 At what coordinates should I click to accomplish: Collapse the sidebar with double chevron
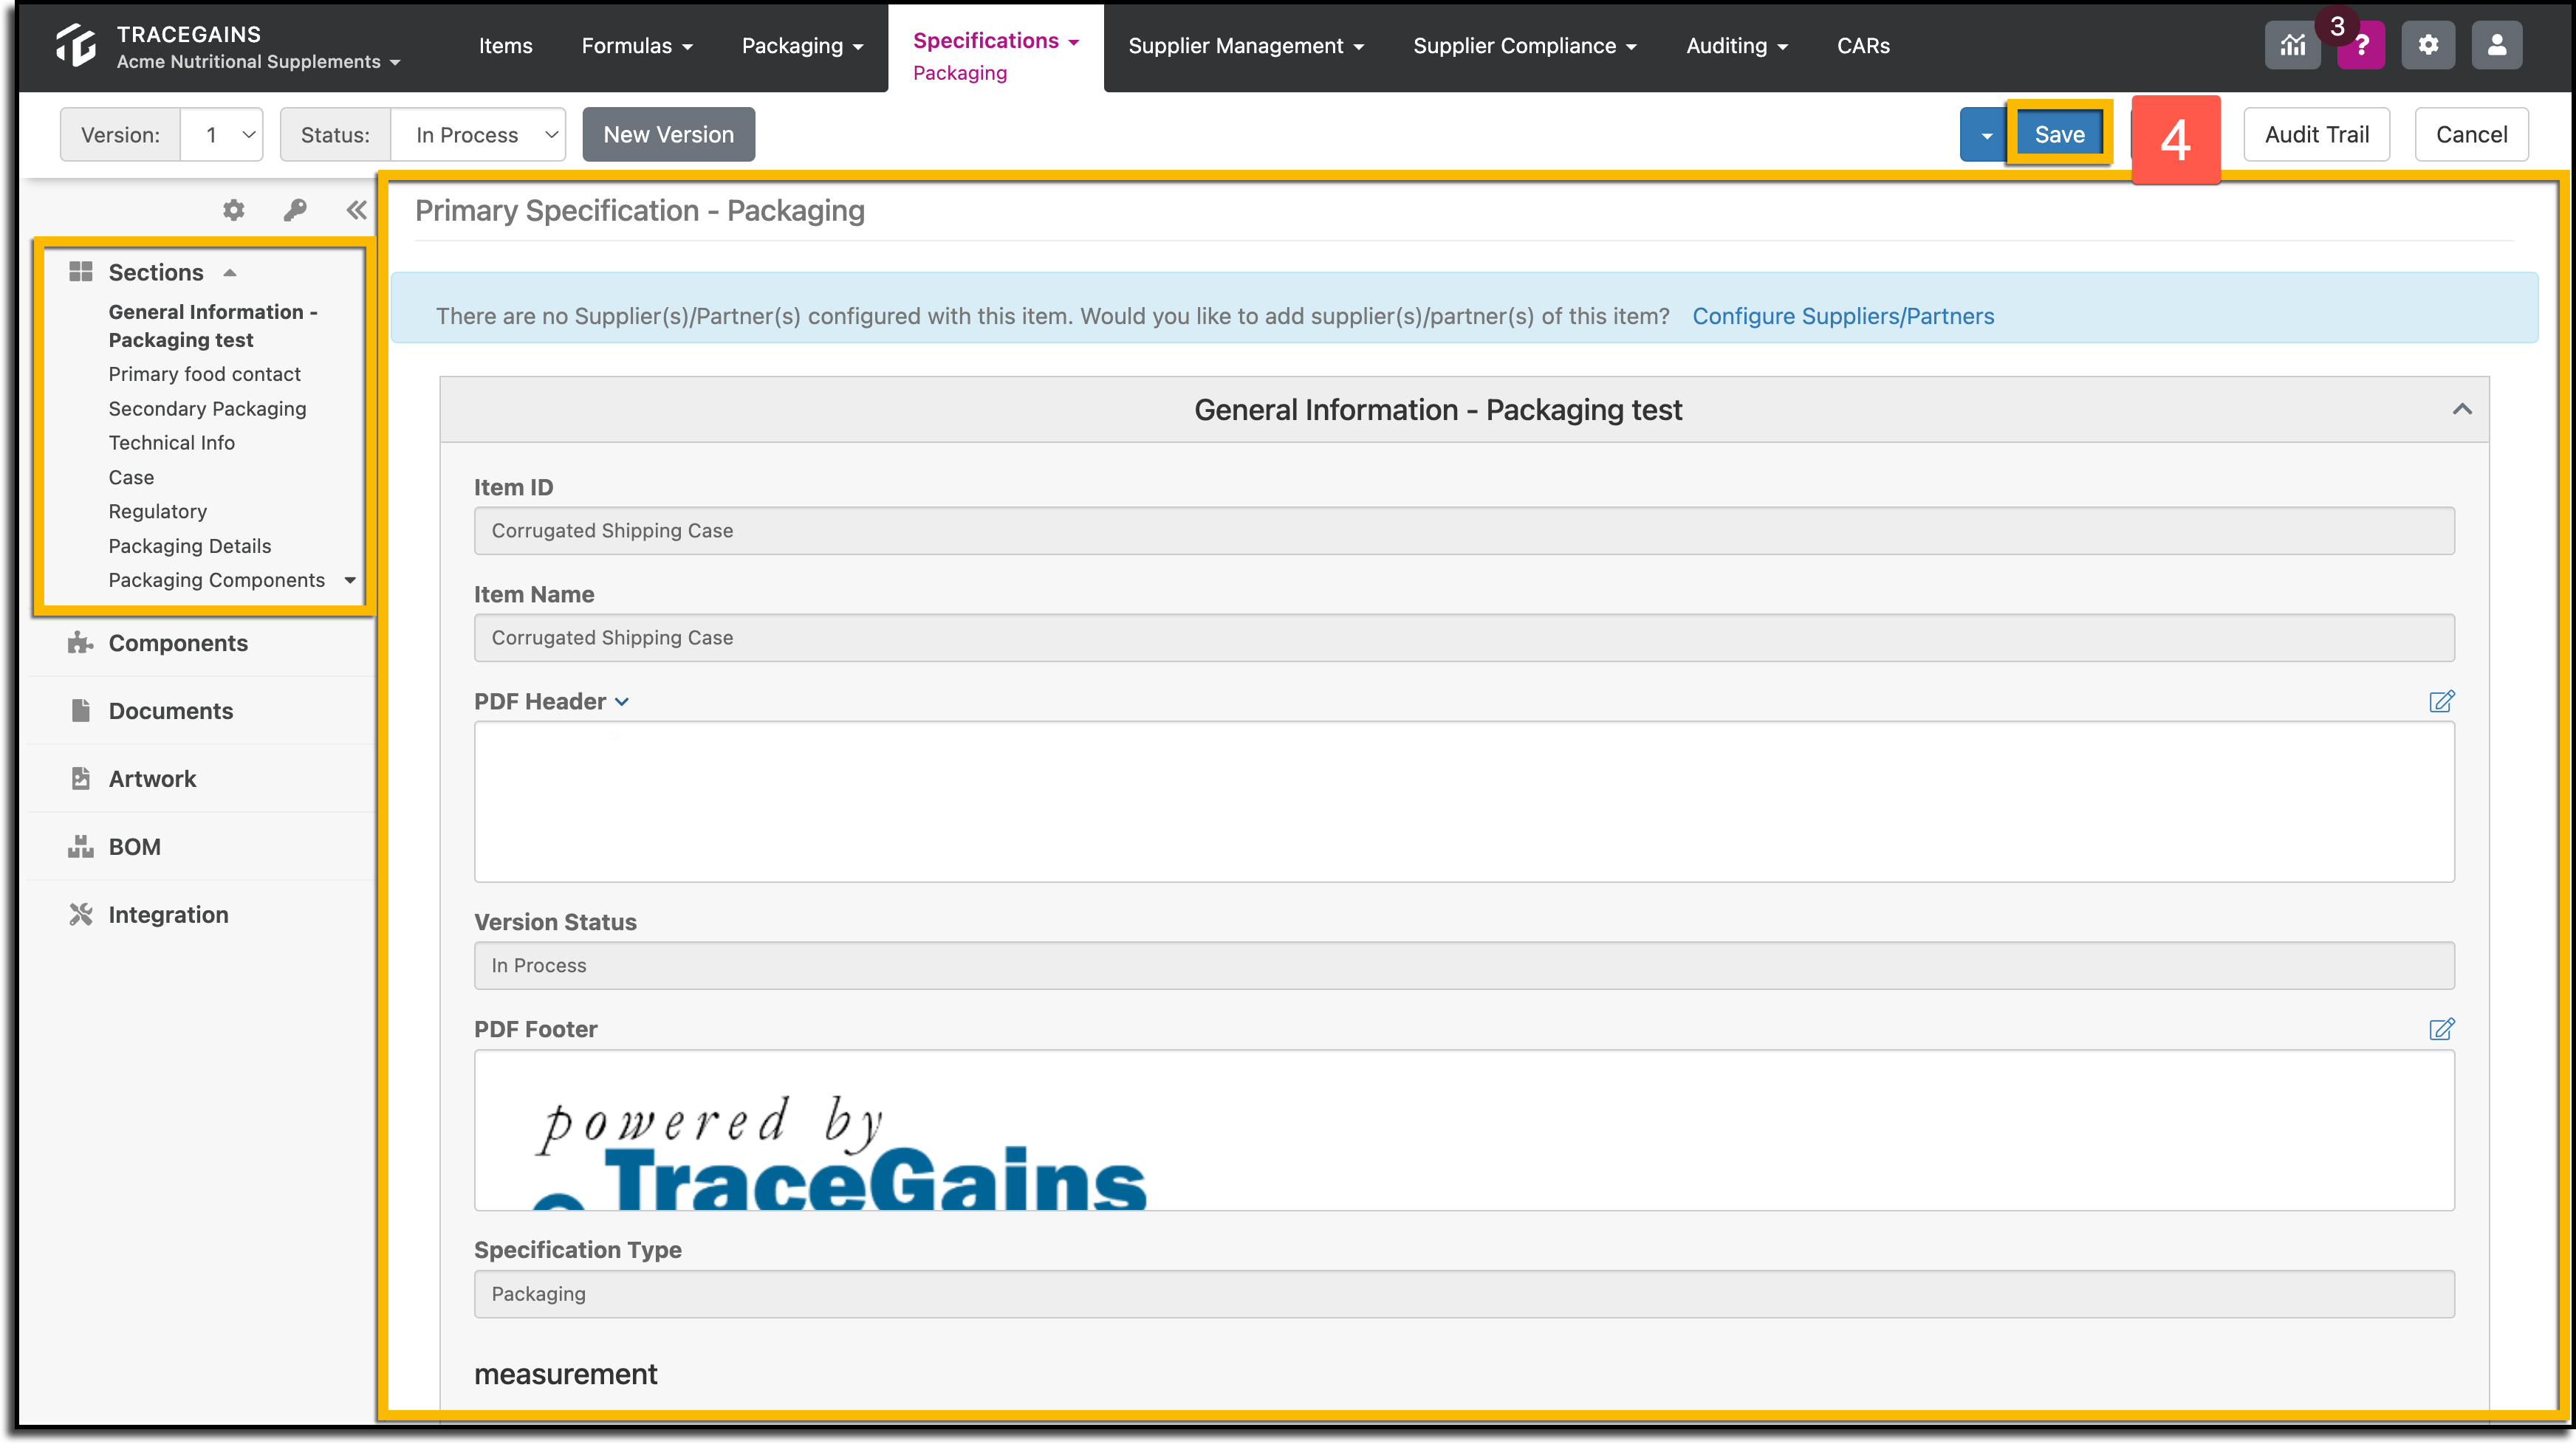356,210
